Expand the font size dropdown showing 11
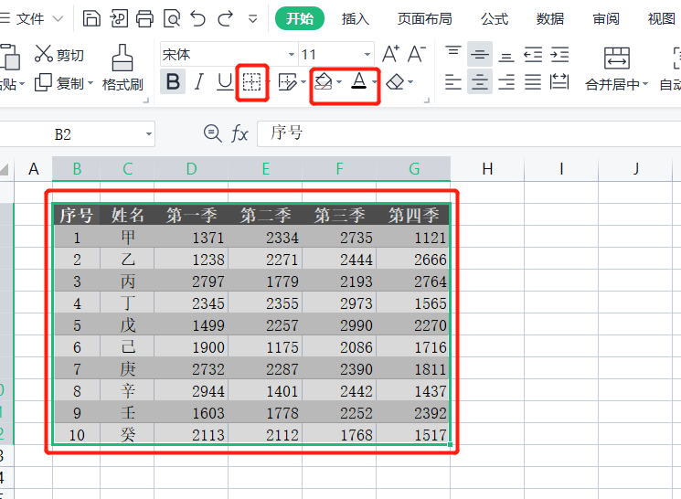Viewport: 681px width, 499px height. pyautogui.click(x=367, y=55)
